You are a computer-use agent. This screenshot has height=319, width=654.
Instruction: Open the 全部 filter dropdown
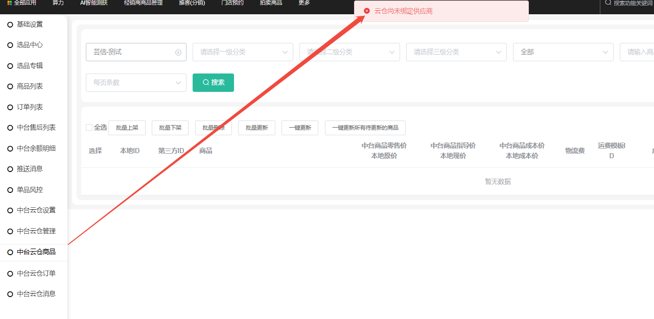coord(563,52)
